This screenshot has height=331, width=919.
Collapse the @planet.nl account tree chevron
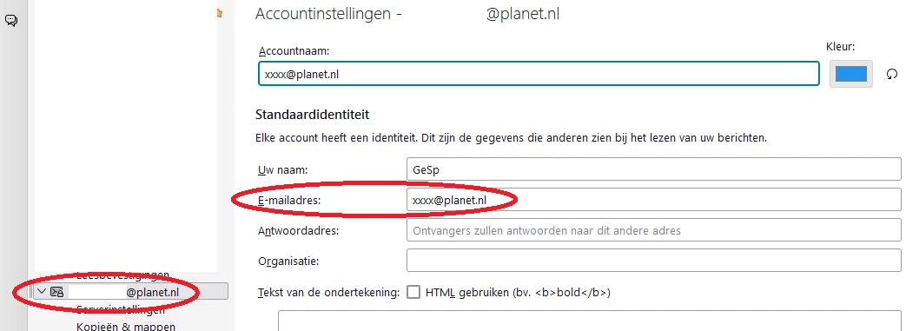pyautogui.click(x=41, y=291)
